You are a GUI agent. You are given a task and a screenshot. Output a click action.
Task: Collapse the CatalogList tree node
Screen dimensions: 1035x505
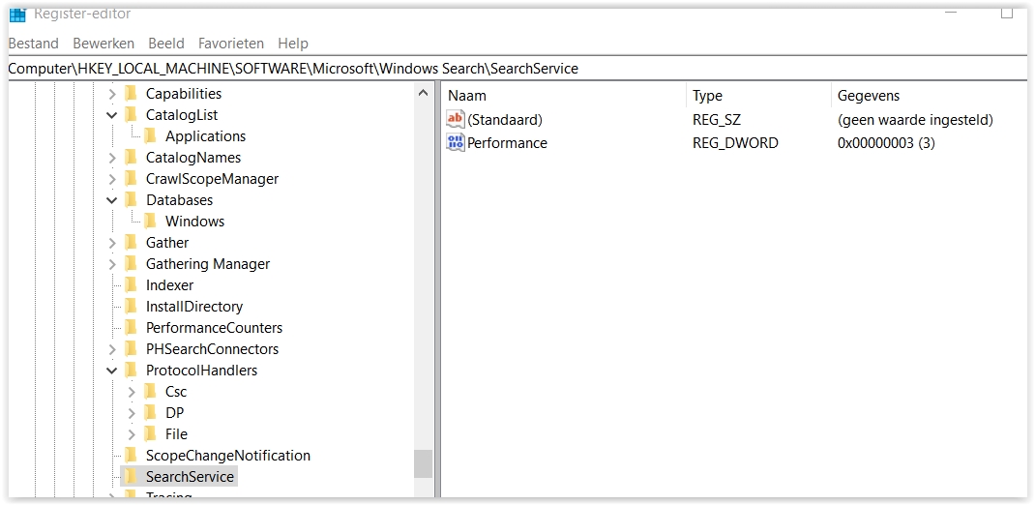[x=112, y=115]
